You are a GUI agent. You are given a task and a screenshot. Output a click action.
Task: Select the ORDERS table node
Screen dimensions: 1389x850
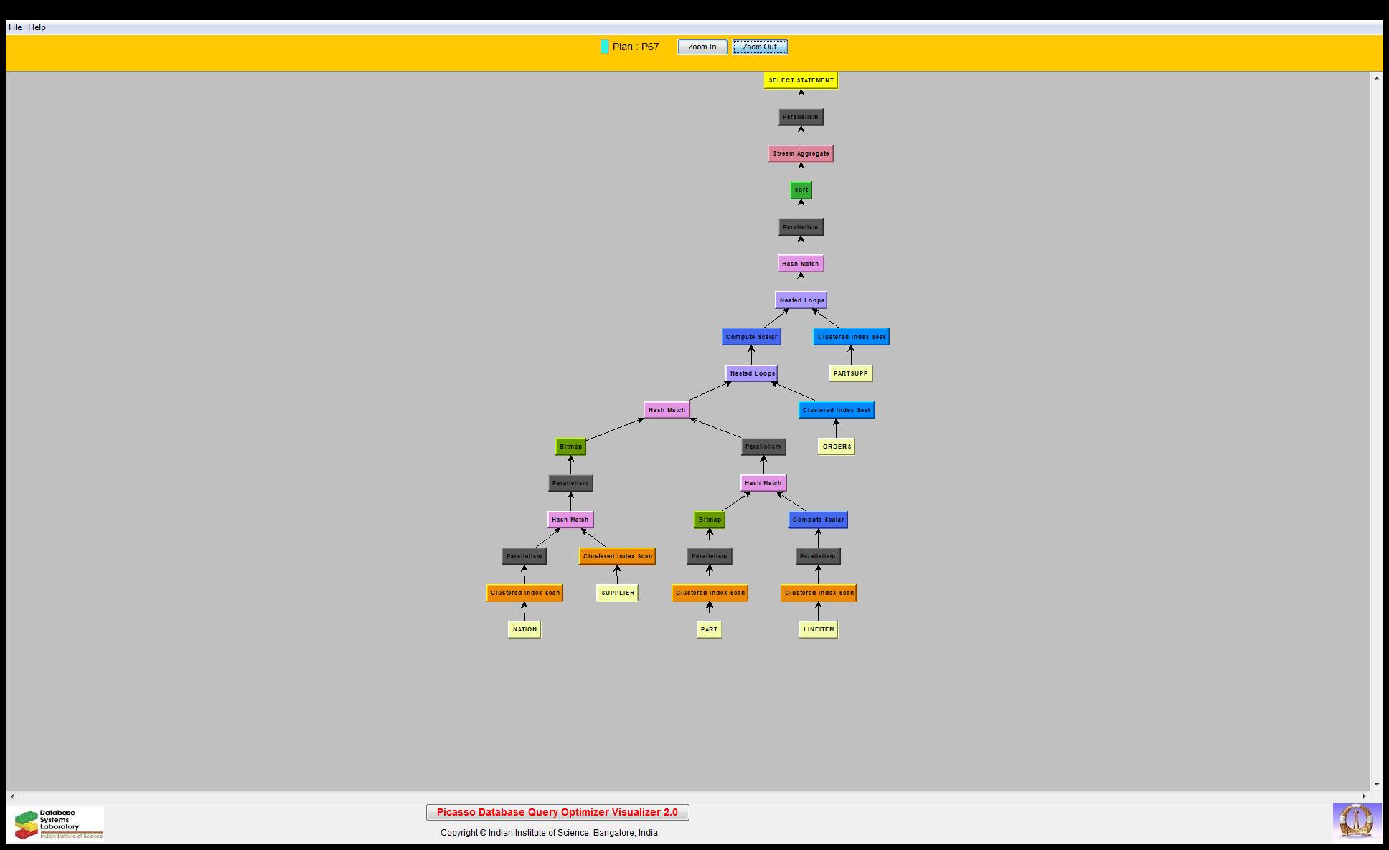(x=837, y=447)
